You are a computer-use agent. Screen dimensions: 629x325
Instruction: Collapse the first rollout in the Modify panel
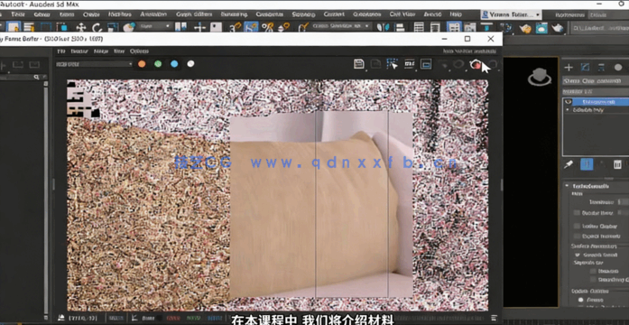pyautogui.click(x=568, y=186)
